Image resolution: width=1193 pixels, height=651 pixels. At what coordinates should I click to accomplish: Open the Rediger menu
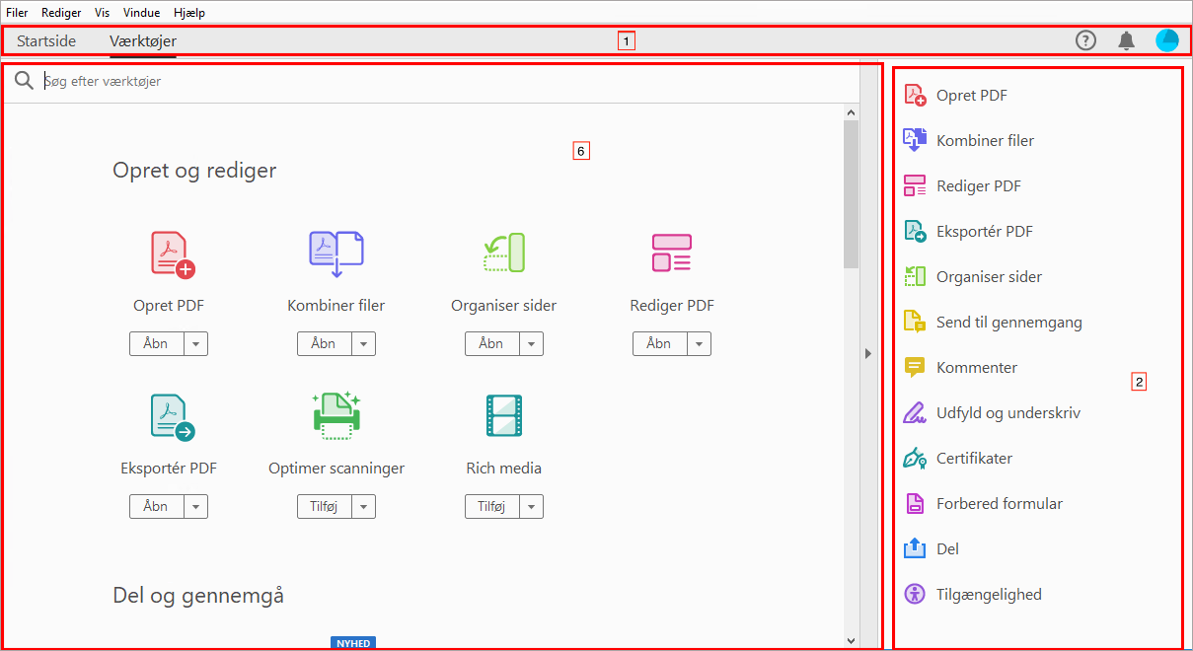[61, 13]
